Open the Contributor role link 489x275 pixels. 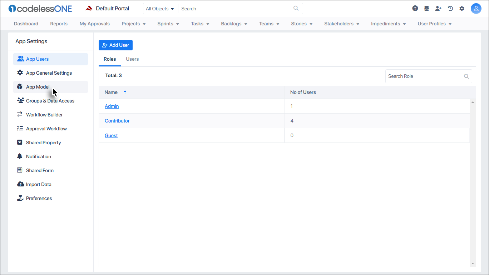coord(117,121)
